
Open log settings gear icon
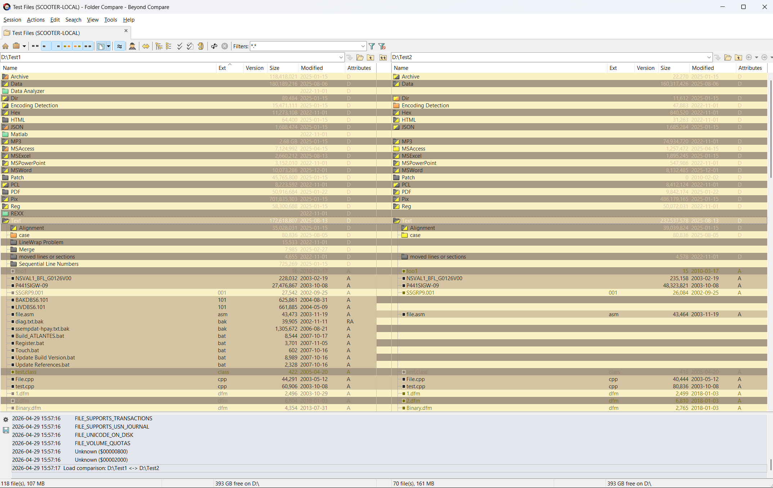tap(6, 420)
